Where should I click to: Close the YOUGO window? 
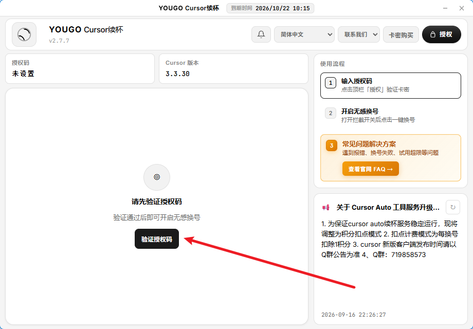(462, 8)
